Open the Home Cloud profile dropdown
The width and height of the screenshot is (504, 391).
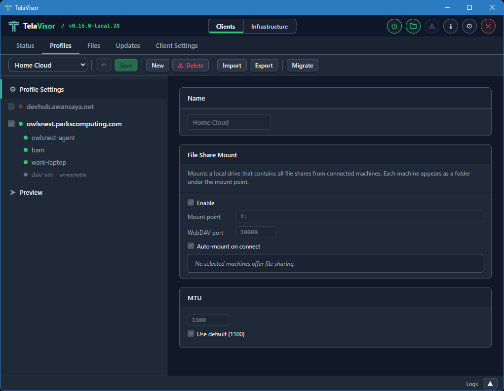(48, 65)
